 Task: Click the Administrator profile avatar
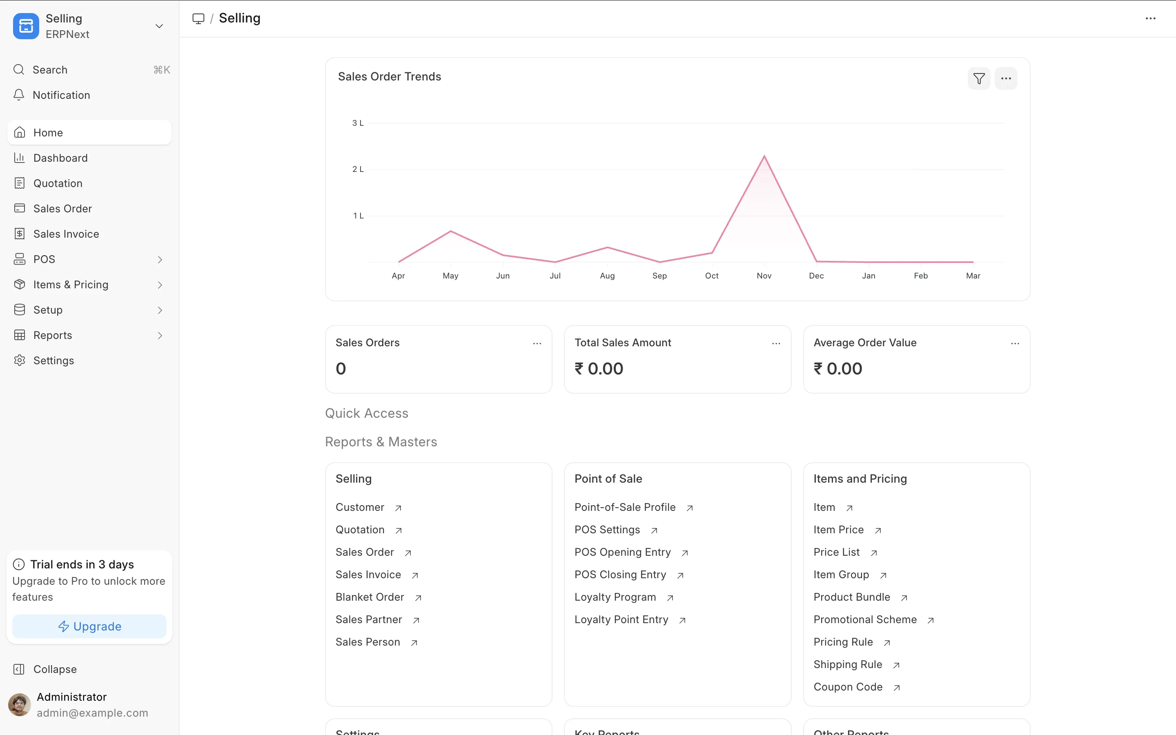pos(20,704)
